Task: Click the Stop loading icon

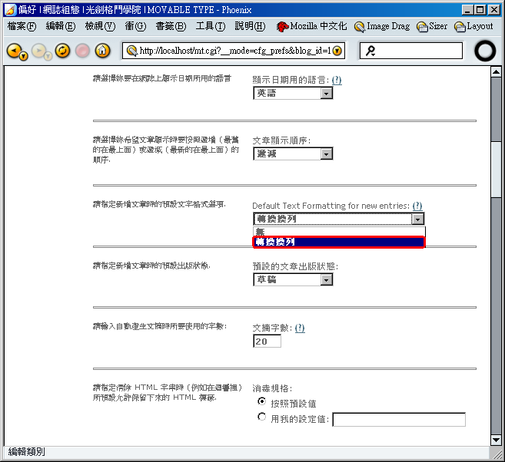Action: (x=82, y=51)
